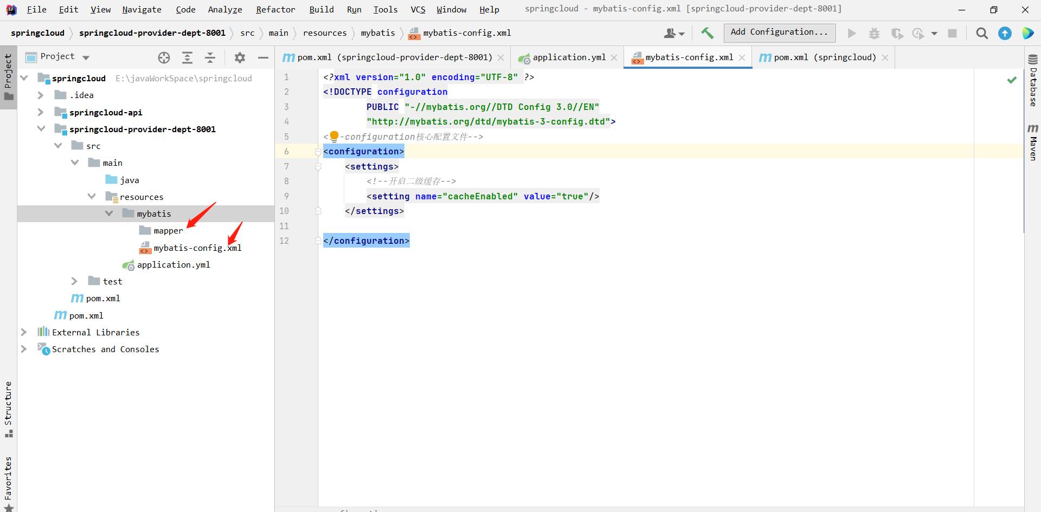
Task: Collapse springcloud-provider-dept-8001 module
Action: 41,129
